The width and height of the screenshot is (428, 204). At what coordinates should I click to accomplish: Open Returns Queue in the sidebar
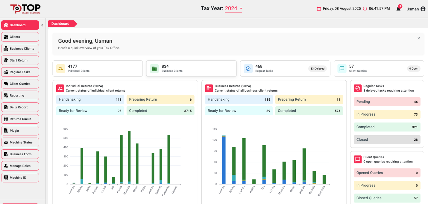[20, 119]
